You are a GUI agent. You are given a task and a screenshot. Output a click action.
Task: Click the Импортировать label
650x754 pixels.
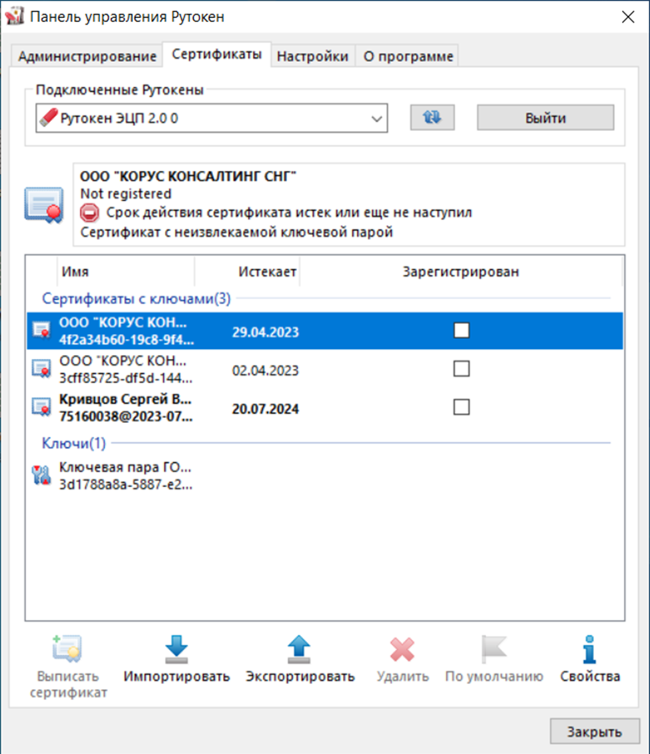pos(176,677)
